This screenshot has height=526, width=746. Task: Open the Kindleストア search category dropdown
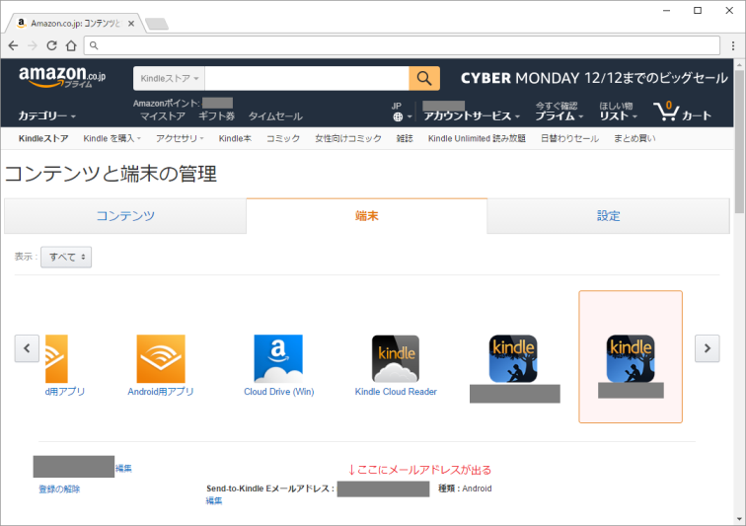(x=169, y=78)
